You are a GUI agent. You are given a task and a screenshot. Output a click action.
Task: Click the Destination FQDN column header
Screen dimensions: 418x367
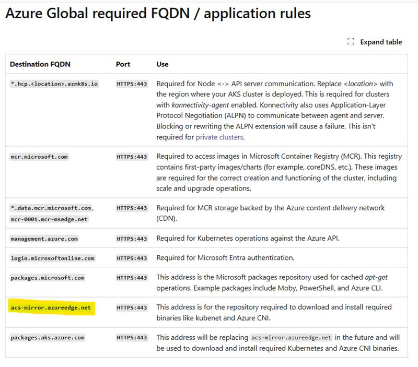coord(40,64)
